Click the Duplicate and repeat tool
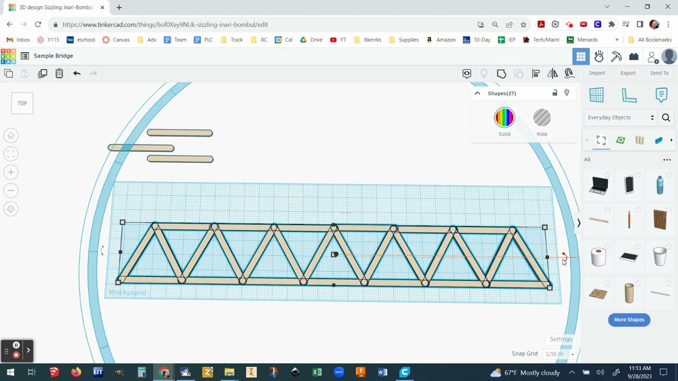678x381 pixels. pyautogui.click(x=42, y=74)
